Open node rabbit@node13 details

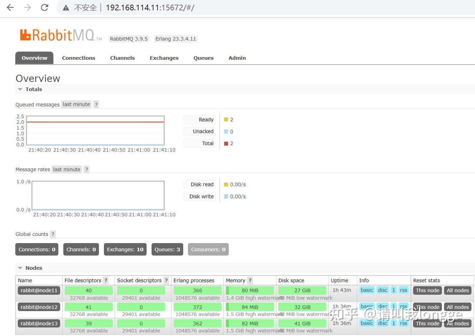coord(39,323)
